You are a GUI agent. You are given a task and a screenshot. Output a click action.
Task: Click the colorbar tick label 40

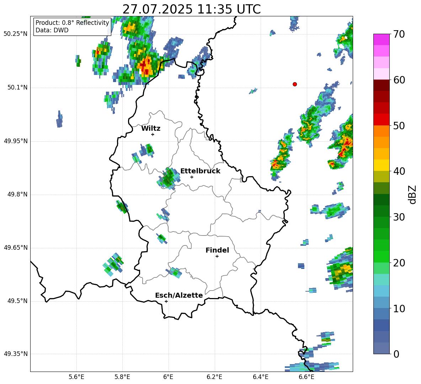tap(399, 171)
